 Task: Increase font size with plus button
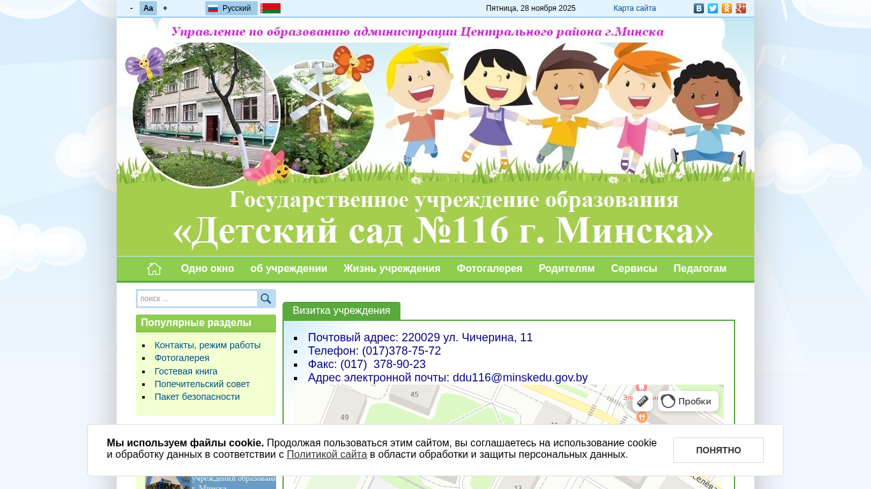click(165, 8)
